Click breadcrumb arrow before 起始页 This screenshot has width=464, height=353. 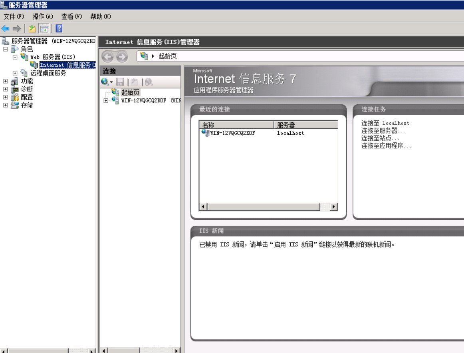153,56
